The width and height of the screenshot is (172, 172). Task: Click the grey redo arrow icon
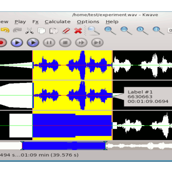click(x=17, y=30)
